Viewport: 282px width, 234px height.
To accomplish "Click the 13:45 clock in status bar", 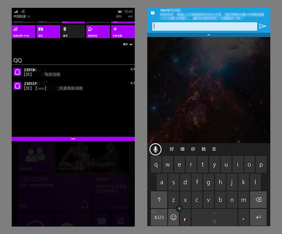I will click(128, 12).
